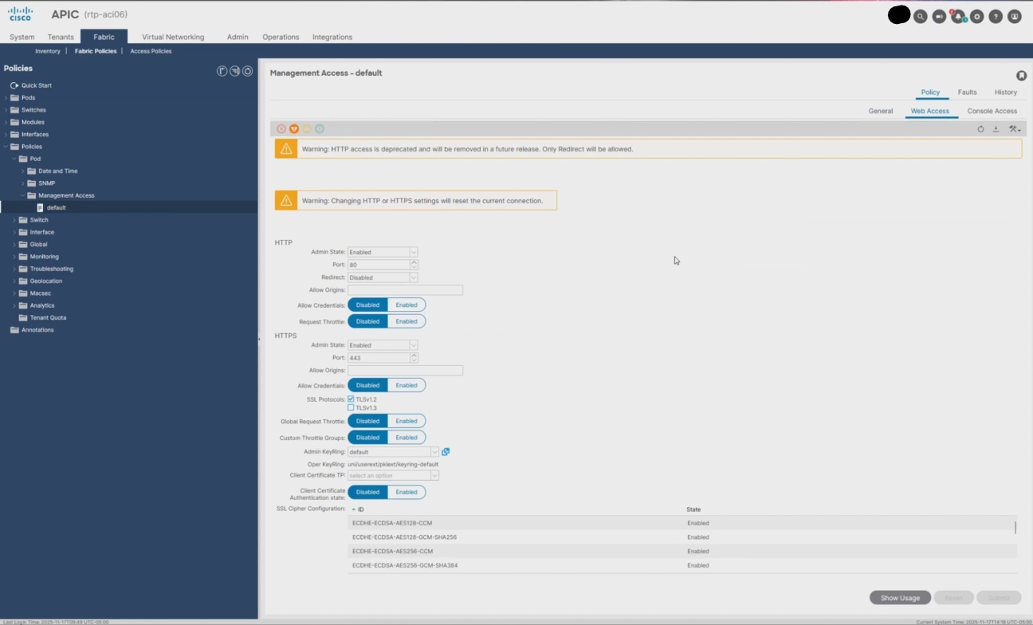This screenshot has width=1033, height=625.
Task: Open the HTTP Redirect dropdown
Action: [x=412, y=277]
